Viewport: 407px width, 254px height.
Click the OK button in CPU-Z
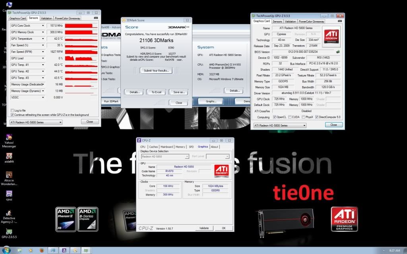tap(224, 228)
